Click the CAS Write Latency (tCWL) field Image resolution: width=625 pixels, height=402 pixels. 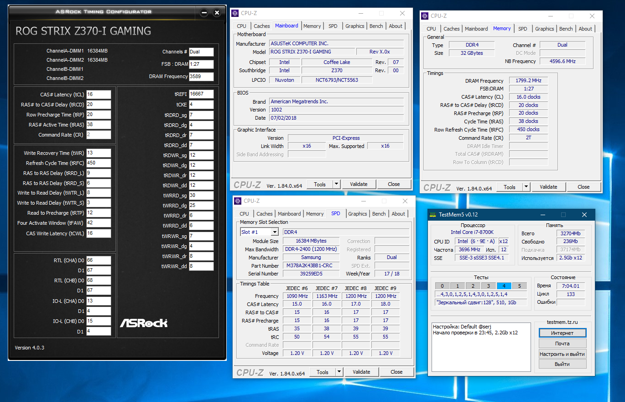(99, 233)
